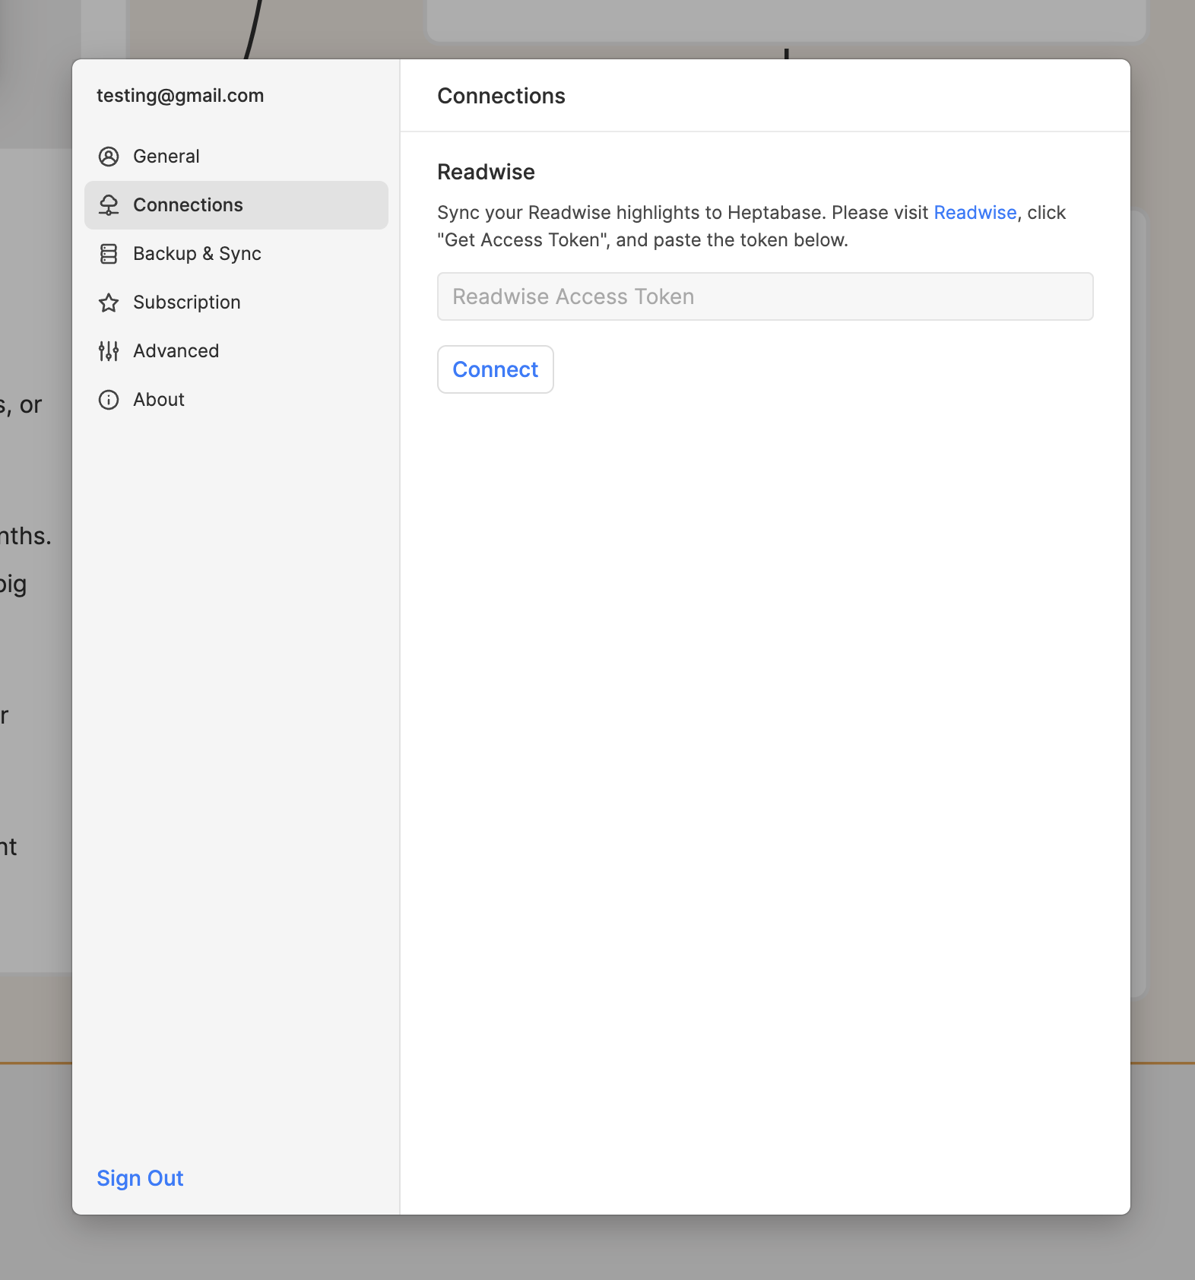Click the Connect button
This screenshot has width=1195, height=1280.
click(496, 369)
